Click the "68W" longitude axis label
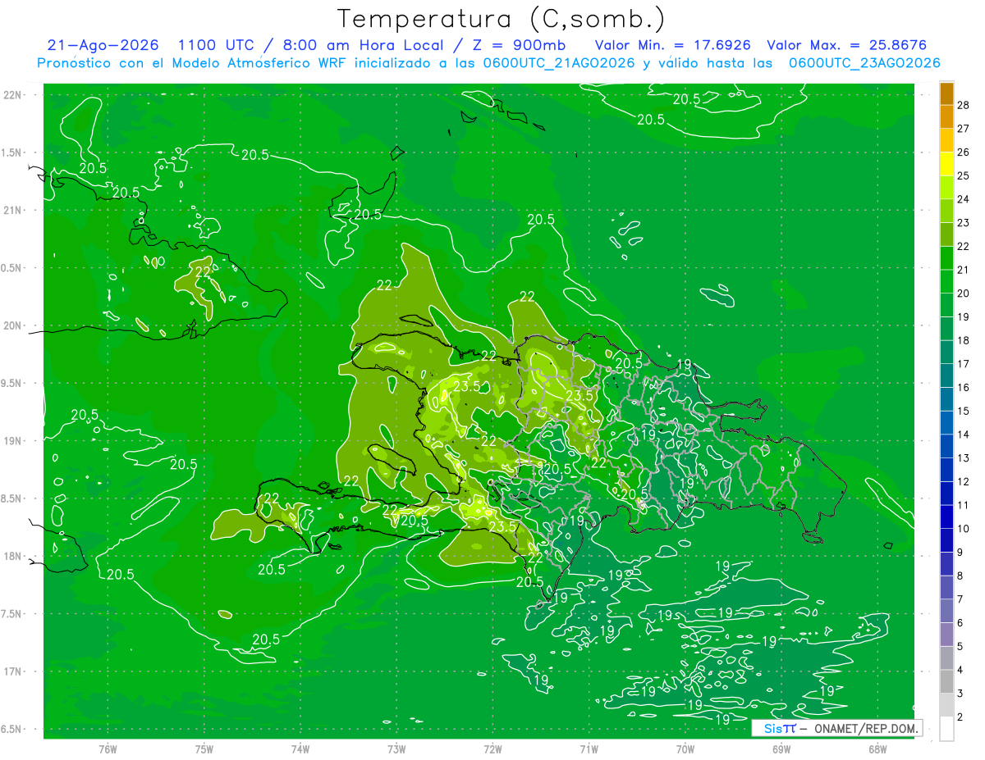This screenshot has height=760, width=985. 877,749
